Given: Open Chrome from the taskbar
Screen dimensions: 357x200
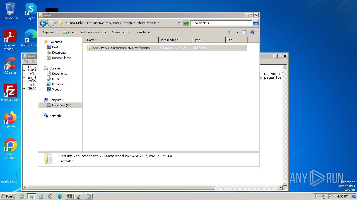Looking at the screenshot, I should click(x=50, y=196).
